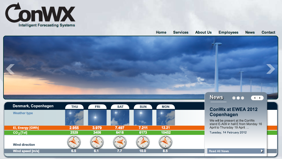Image resolution: width=282 pixels, height=159 pixels.
Task: Select the second news pagination dot
Action: [238, 98]
